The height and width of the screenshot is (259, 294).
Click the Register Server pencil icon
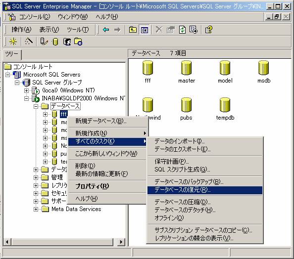click(44, 42)
